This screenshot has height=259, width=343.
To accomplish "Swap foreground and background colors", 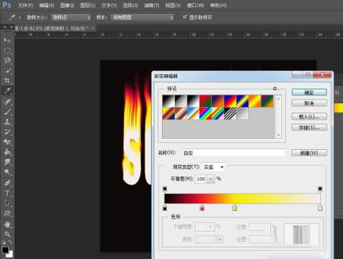I will (x=10, y=242).
